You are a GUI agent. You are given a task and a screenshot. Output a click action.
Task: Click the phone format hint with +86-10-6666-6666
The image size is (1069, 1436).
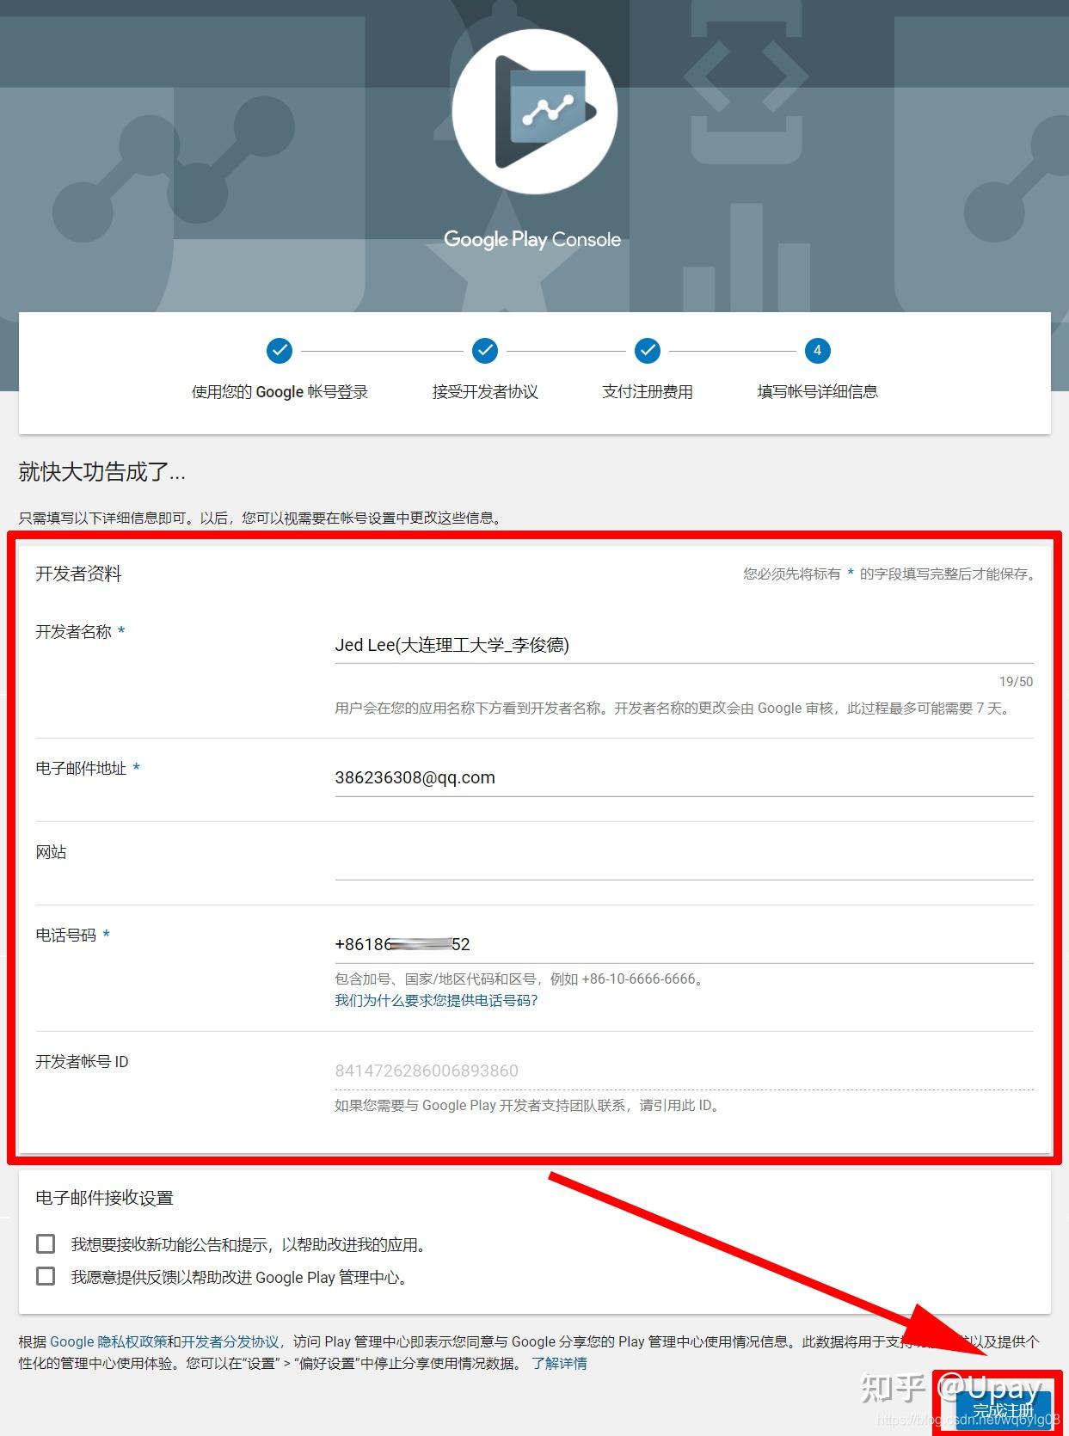(520, 979)
